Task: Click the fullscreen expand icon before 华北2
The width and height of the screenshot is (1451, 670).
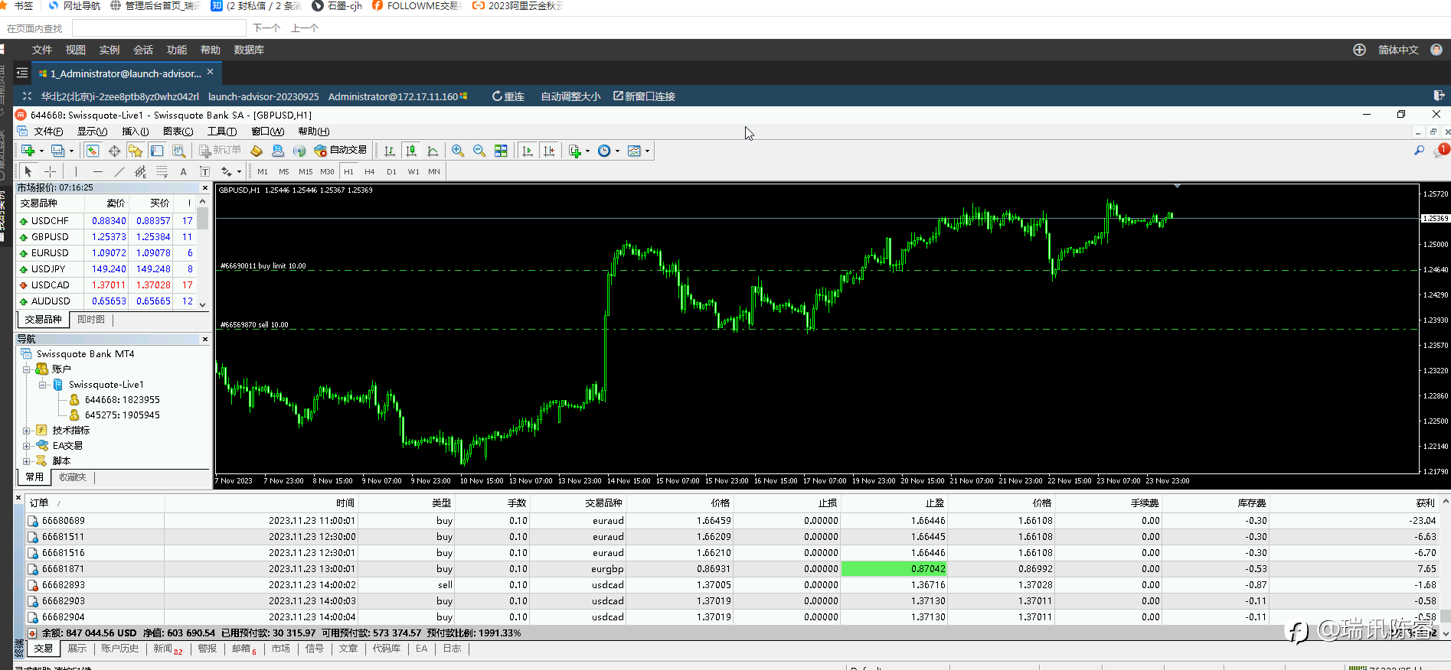Action: click(27, 96)
